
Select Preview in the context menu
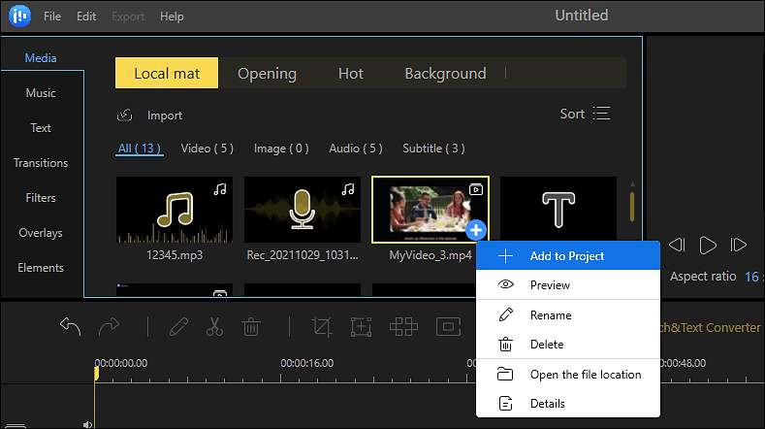point(550,285)
